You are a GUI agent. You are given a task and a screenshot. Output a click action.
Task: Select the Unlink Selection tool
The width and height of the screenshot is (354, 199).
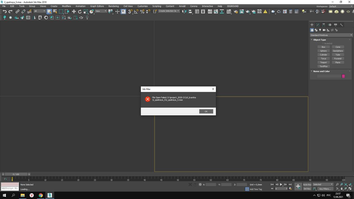pos(24,11)
